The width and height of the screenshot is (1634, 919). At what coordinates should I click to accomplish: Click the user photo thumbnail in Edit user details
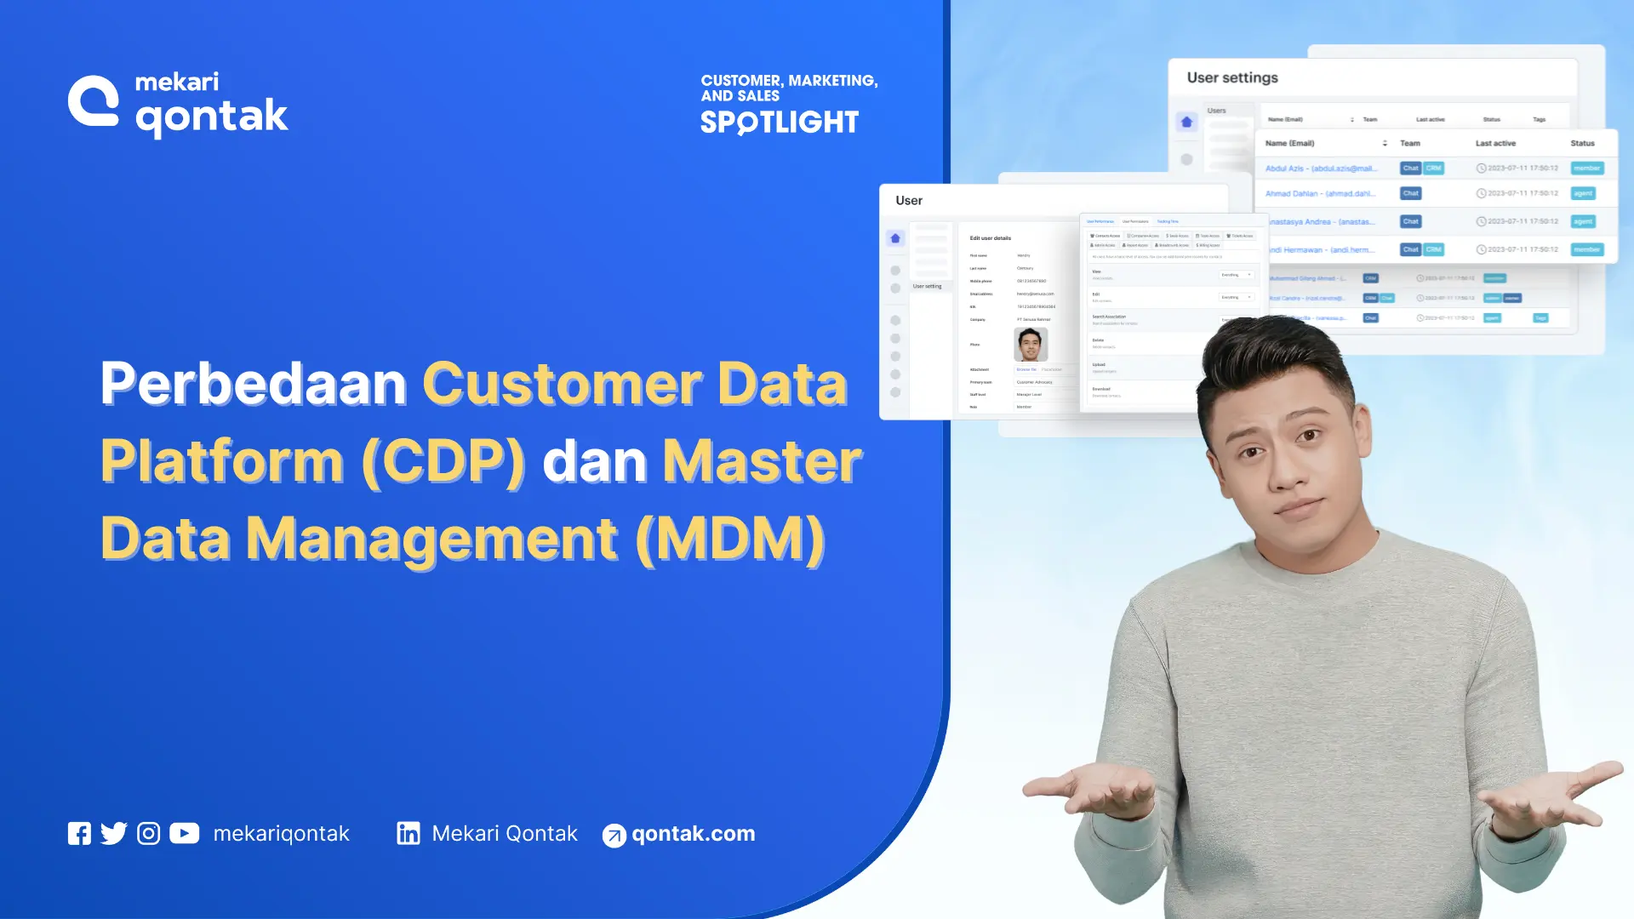1031,345
